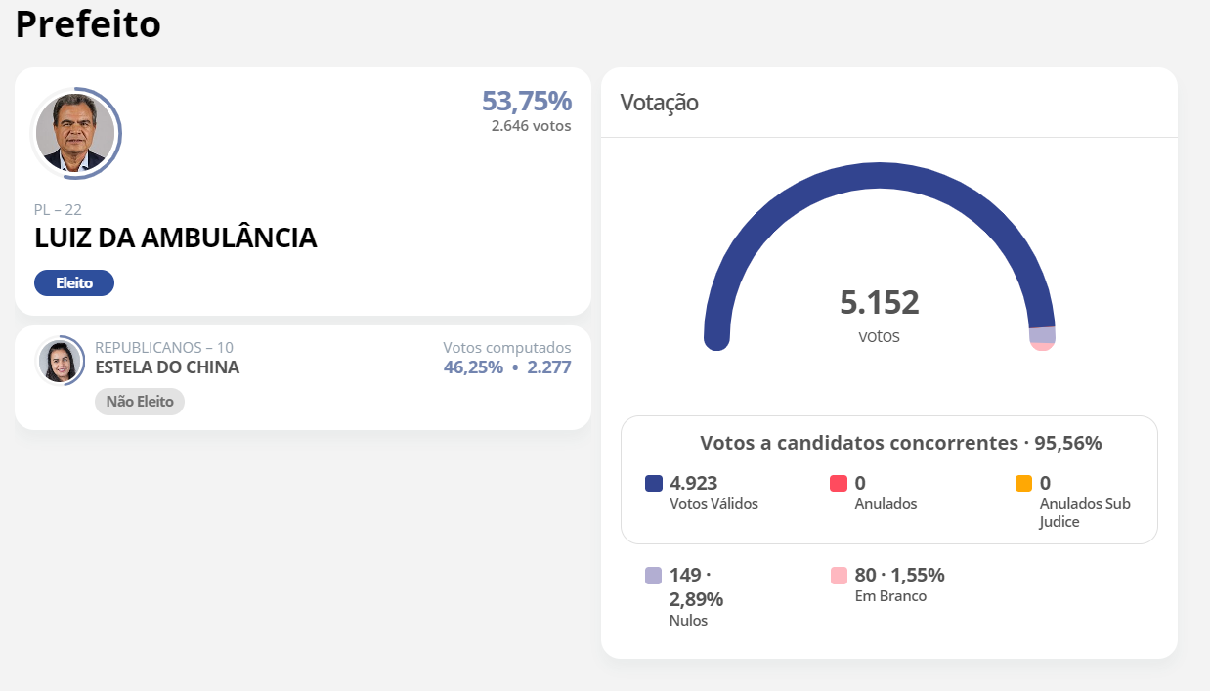Open the LUIZ DA AMBULÂNCIA candidate name
The width and height of the screenshot is (1210, 691).
176,238
